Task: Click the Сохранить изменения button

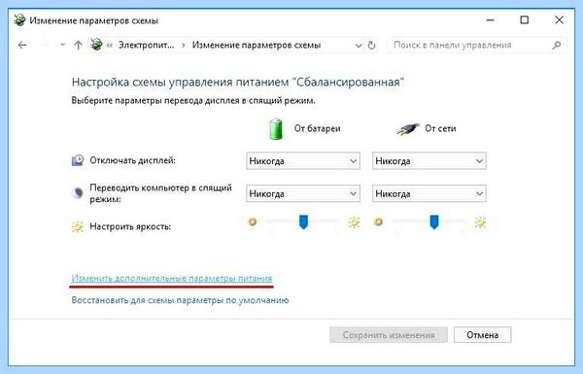Action: [x=389, y=335]
